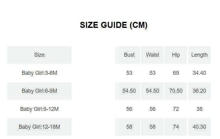Click the 72 hip measurement
The height and width of the screenshot is (139, 220).
point(176,109)
